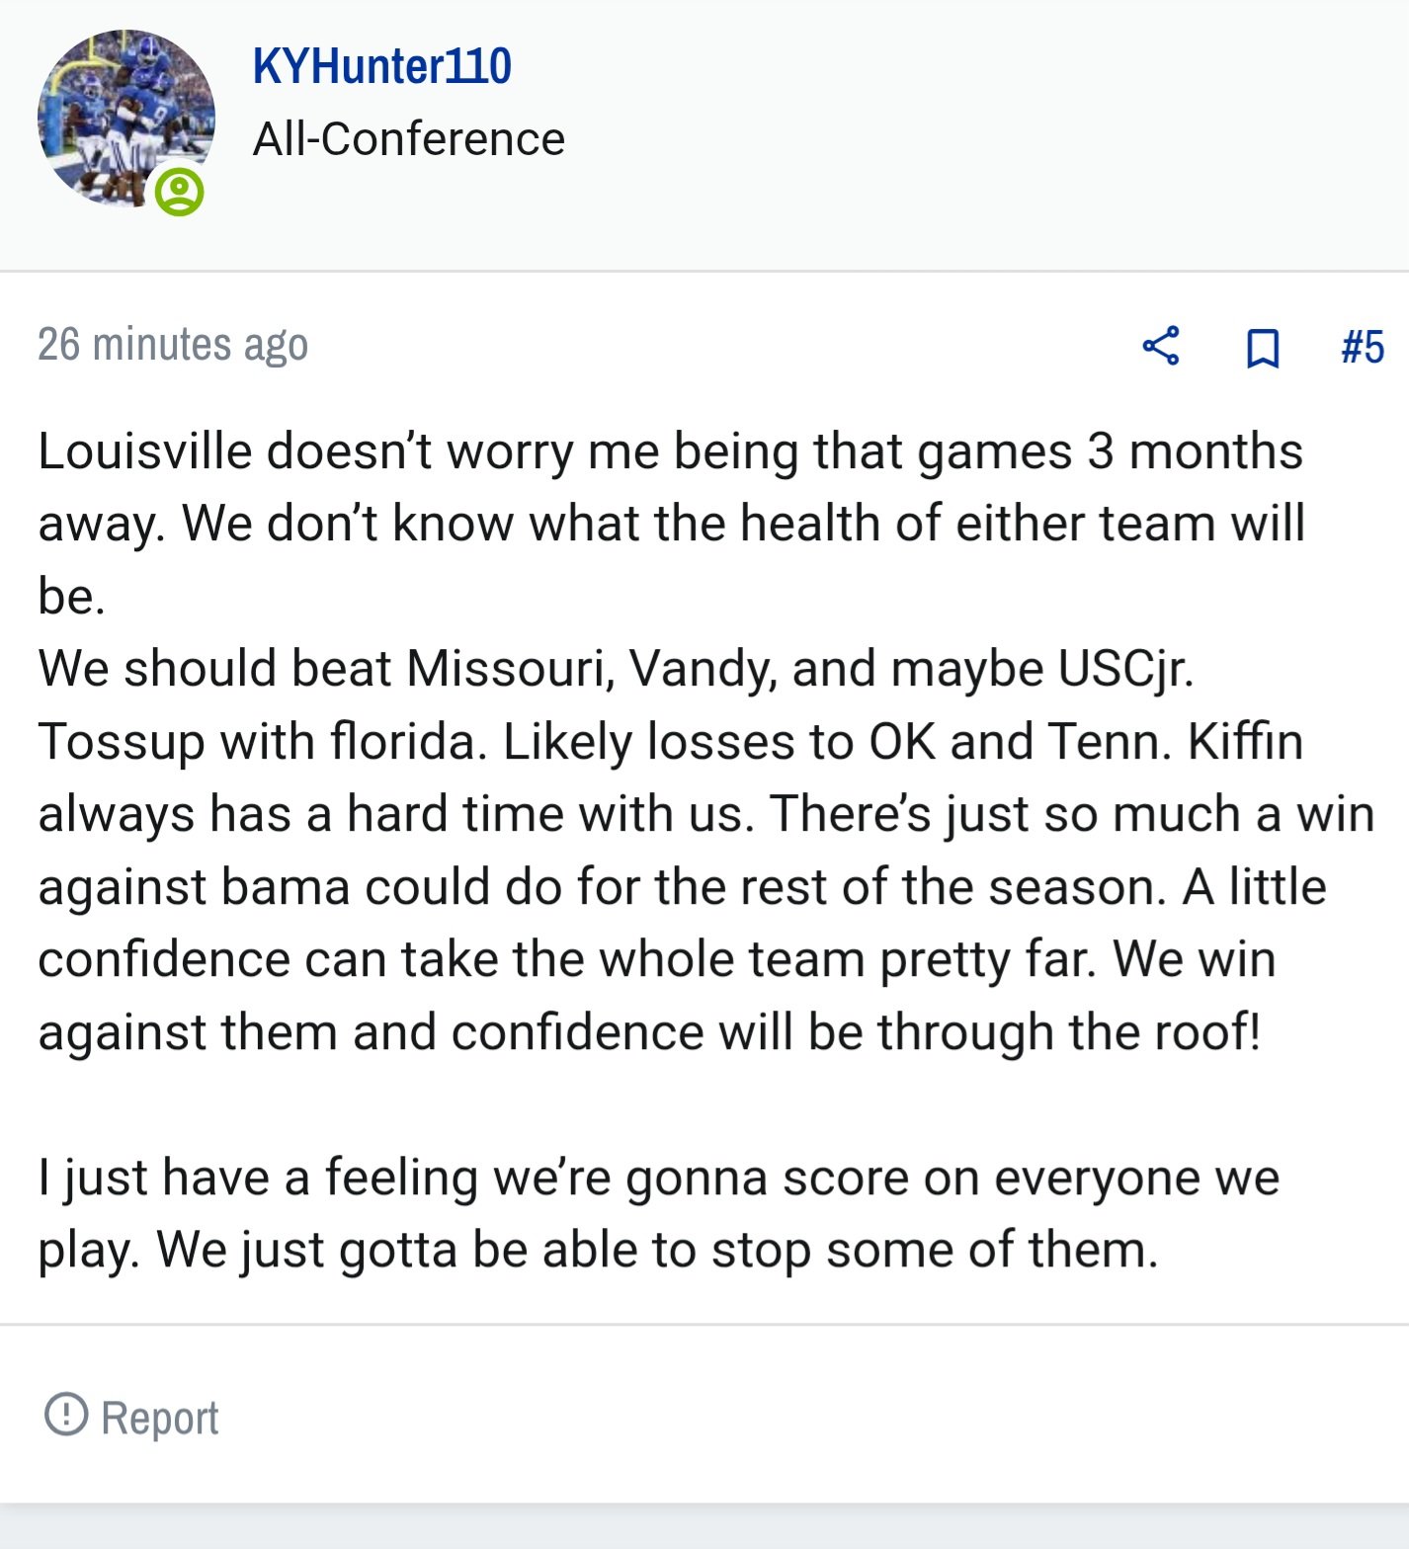Click the line starting "I just have a feeling"
The image size is (1409, 1549).
(x=659, y=1178)
